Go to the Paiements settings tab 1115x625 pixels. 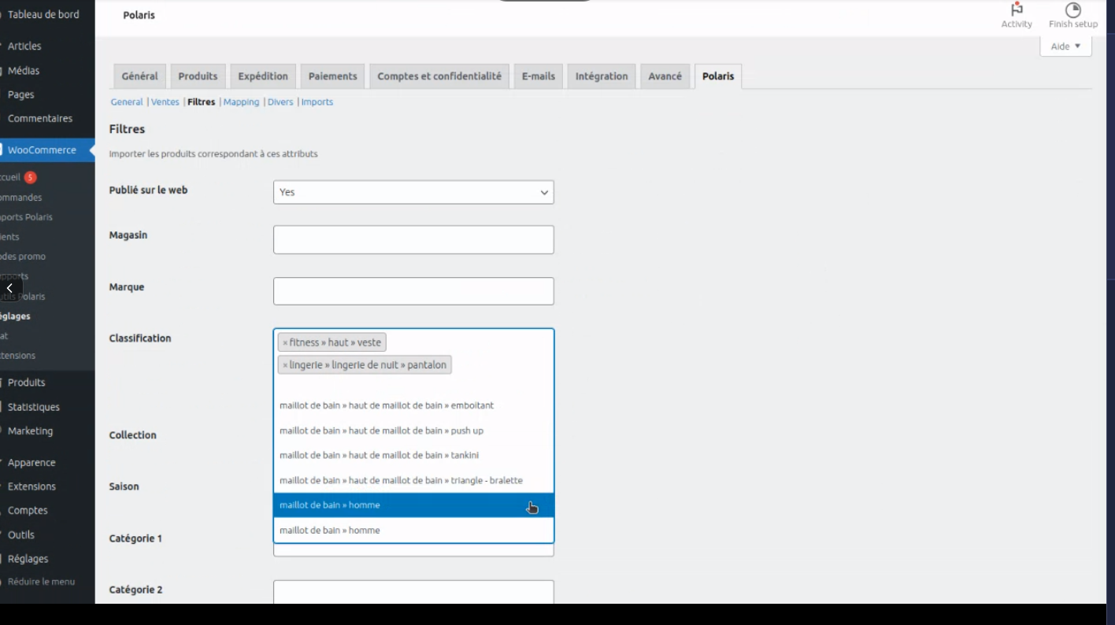click(x=332, y=76)
